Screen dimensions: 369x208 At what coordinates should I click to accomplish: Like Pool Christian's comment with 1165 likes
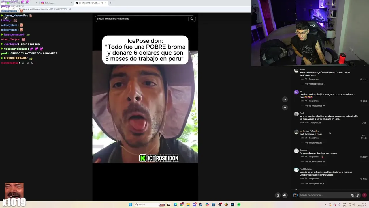pyautogui.click(x=361, y=179)
